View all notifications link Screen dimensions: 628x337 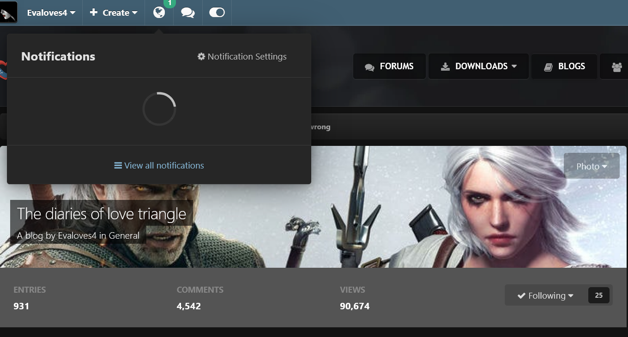(159, 165)
